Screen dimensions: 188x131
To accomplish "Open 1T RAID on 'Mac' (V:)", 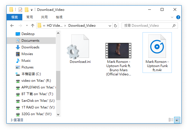I will tap(32, 107).
